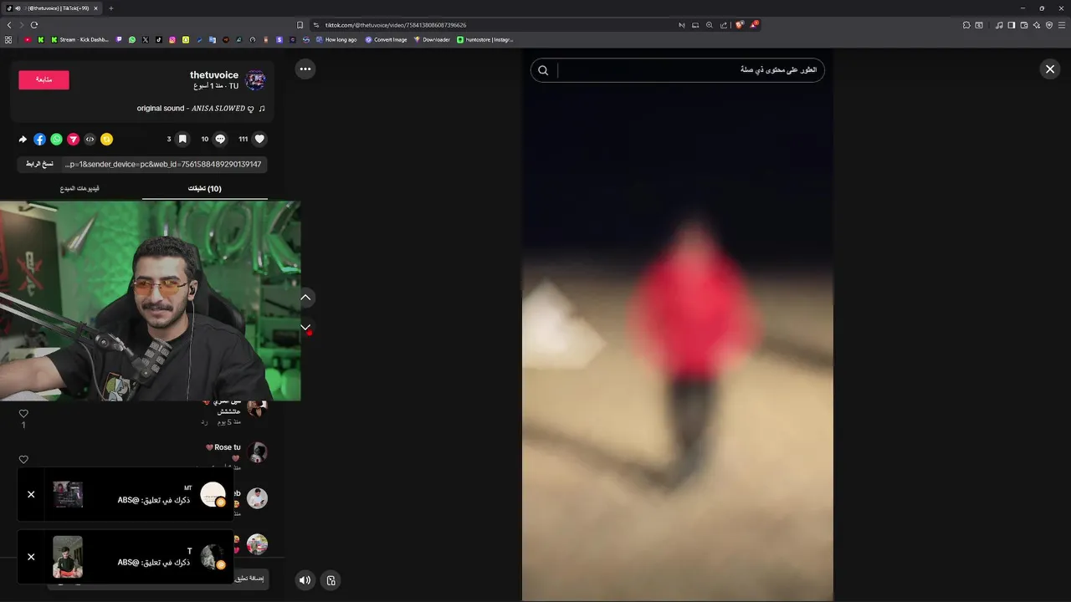Click the tiktok.com address bar URL
The width and height of the screenshot is (1071, 602).
(396, 25)
